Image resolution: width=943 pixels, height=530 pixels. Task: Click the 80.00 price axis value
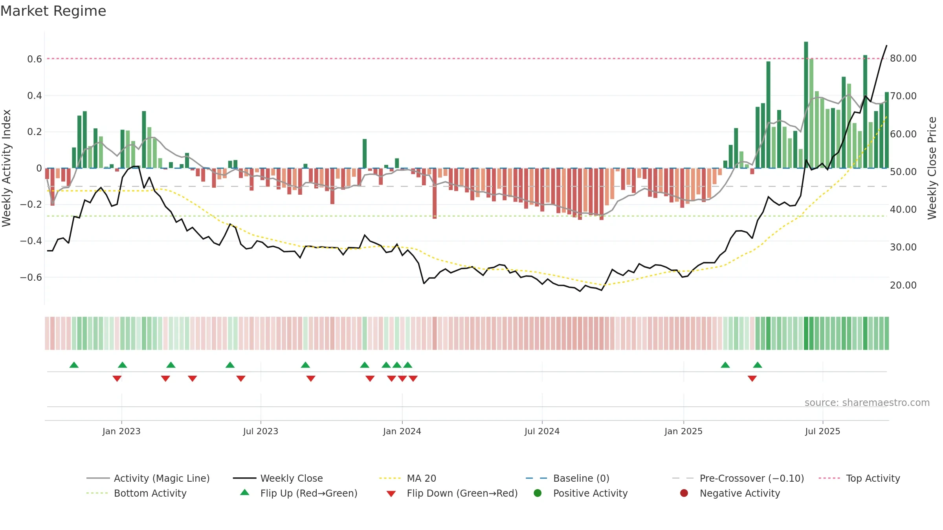click(903, 58)
